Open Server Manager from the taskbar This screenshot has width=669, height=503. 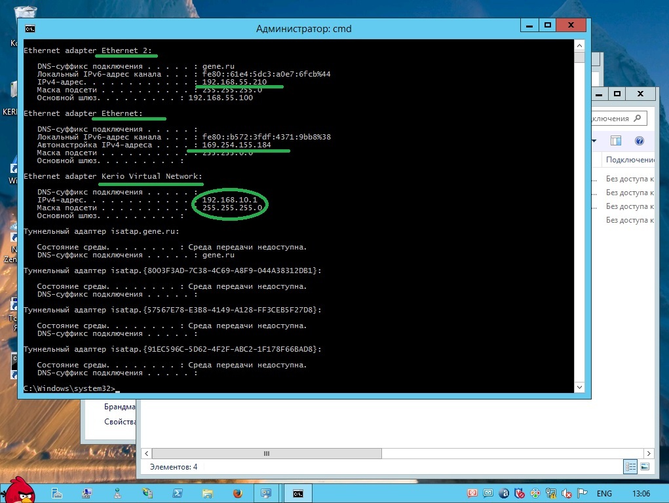click(57, 493)
